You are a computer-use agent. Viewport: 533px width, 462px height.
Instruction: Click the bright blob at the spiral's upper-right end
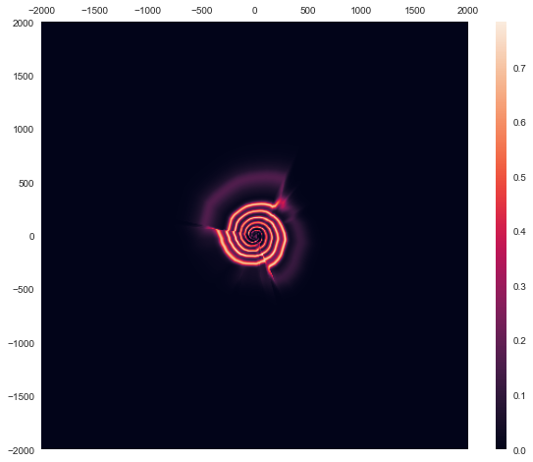(282, 203)
